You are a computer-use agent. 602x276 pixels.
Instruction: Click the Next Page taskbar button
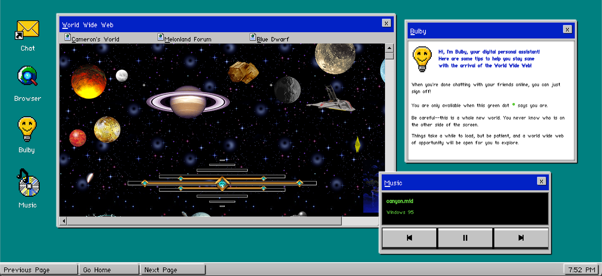tap(173, 270)
